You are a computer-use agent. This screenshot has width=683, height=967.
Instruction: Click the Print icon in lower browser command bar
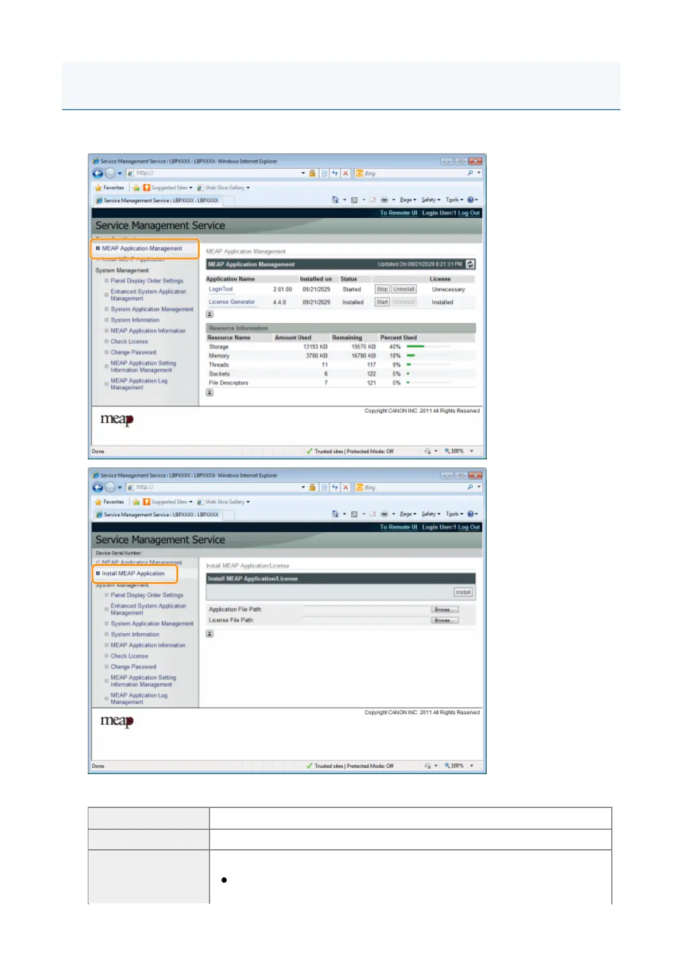384,514
